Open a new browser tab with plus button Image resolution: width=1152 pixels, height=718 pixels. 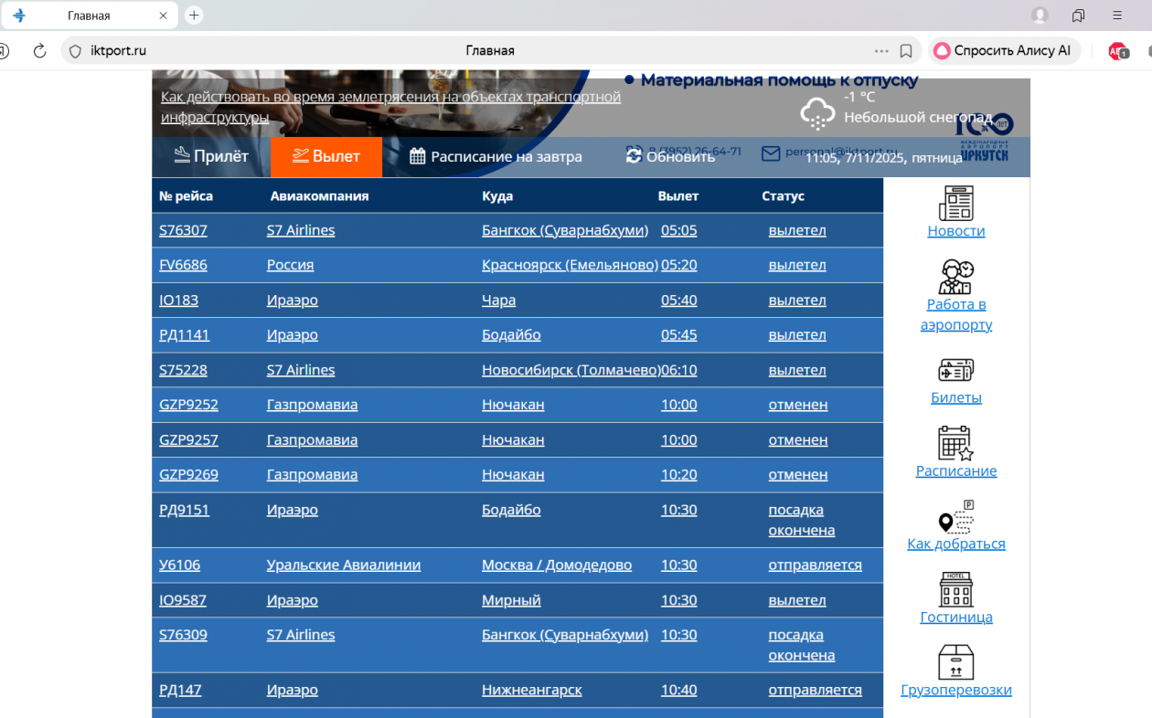pos(194,16)
